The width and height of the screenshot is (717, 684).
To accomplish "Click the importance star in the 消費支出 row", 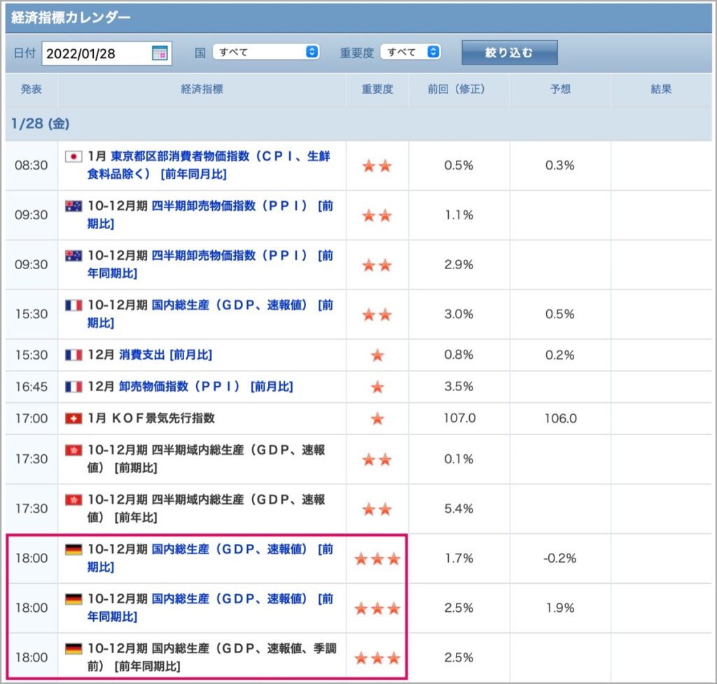I will [x=377, y=355].
